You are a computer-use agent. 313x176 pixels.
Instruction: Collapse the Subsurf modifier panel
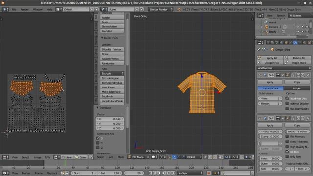[x=260, y=75]
